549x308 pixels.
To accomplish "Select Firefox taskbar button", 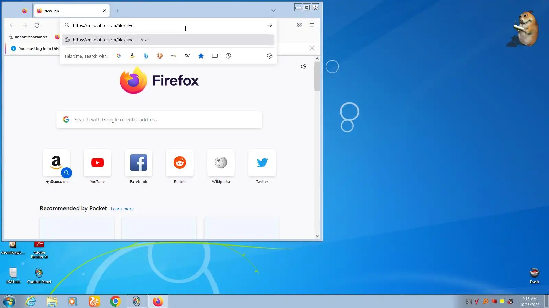I will (x=158, y=301).
